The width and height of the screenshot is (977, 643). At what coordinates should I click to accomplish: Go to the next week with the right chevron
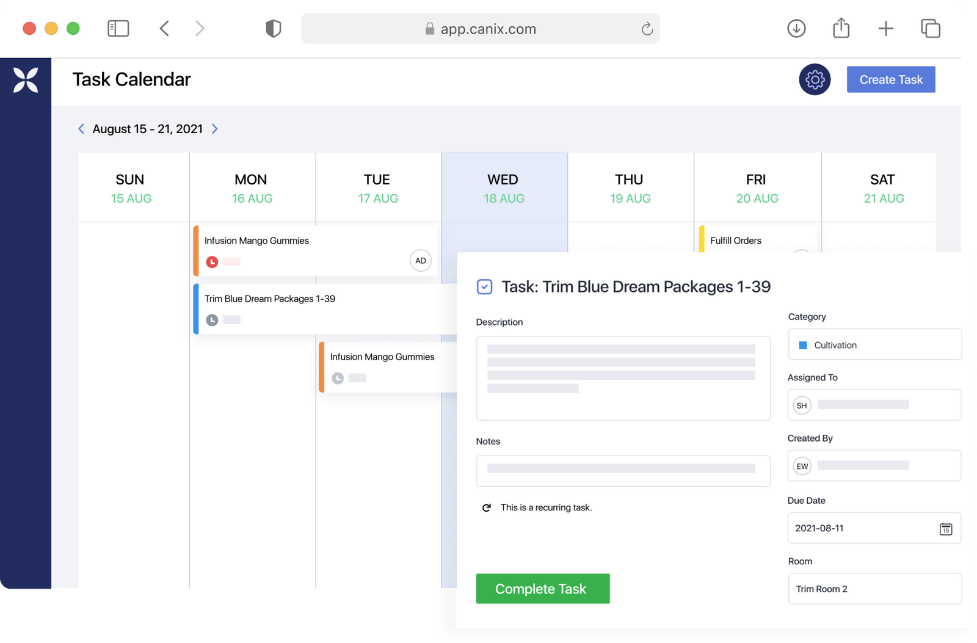pos(215,129)
